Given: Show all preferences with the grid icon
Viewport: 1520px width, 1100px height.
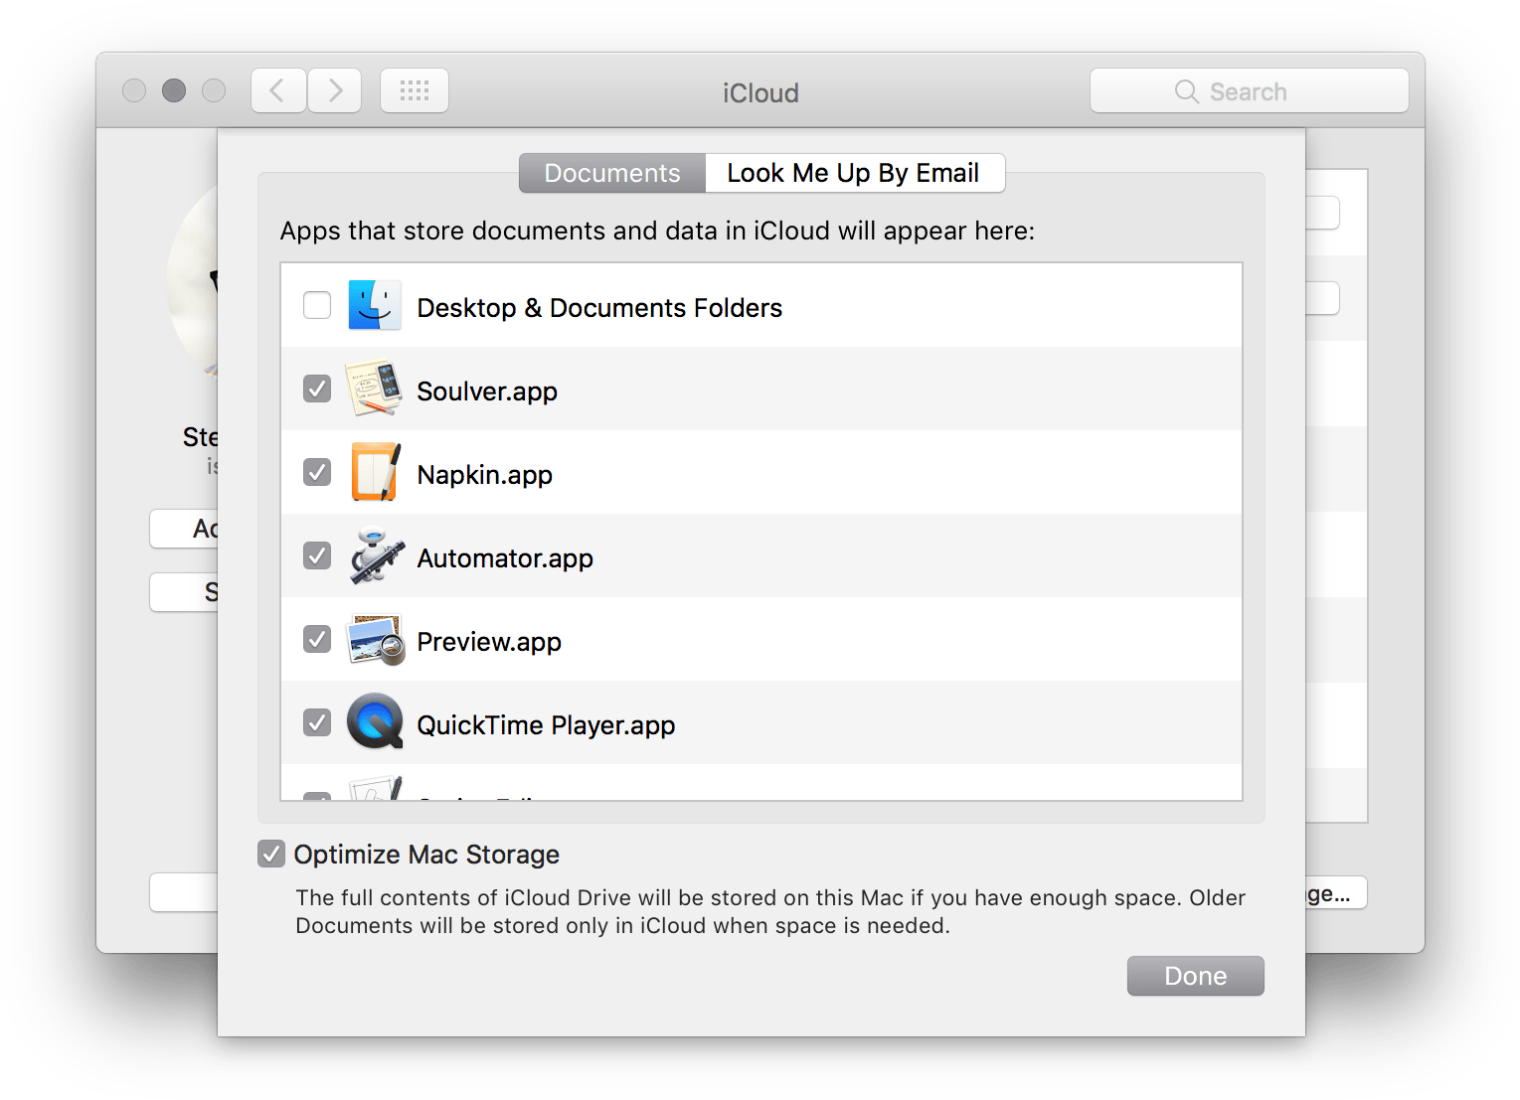Looking at the screenshot, I should [x=415, y=90].
